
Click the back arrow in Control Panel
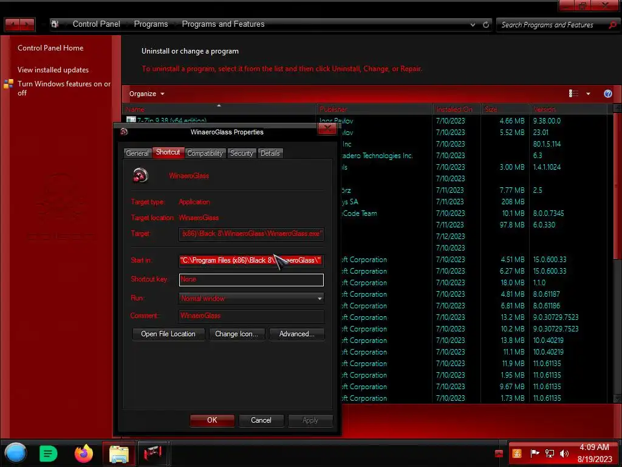point(12,24)
